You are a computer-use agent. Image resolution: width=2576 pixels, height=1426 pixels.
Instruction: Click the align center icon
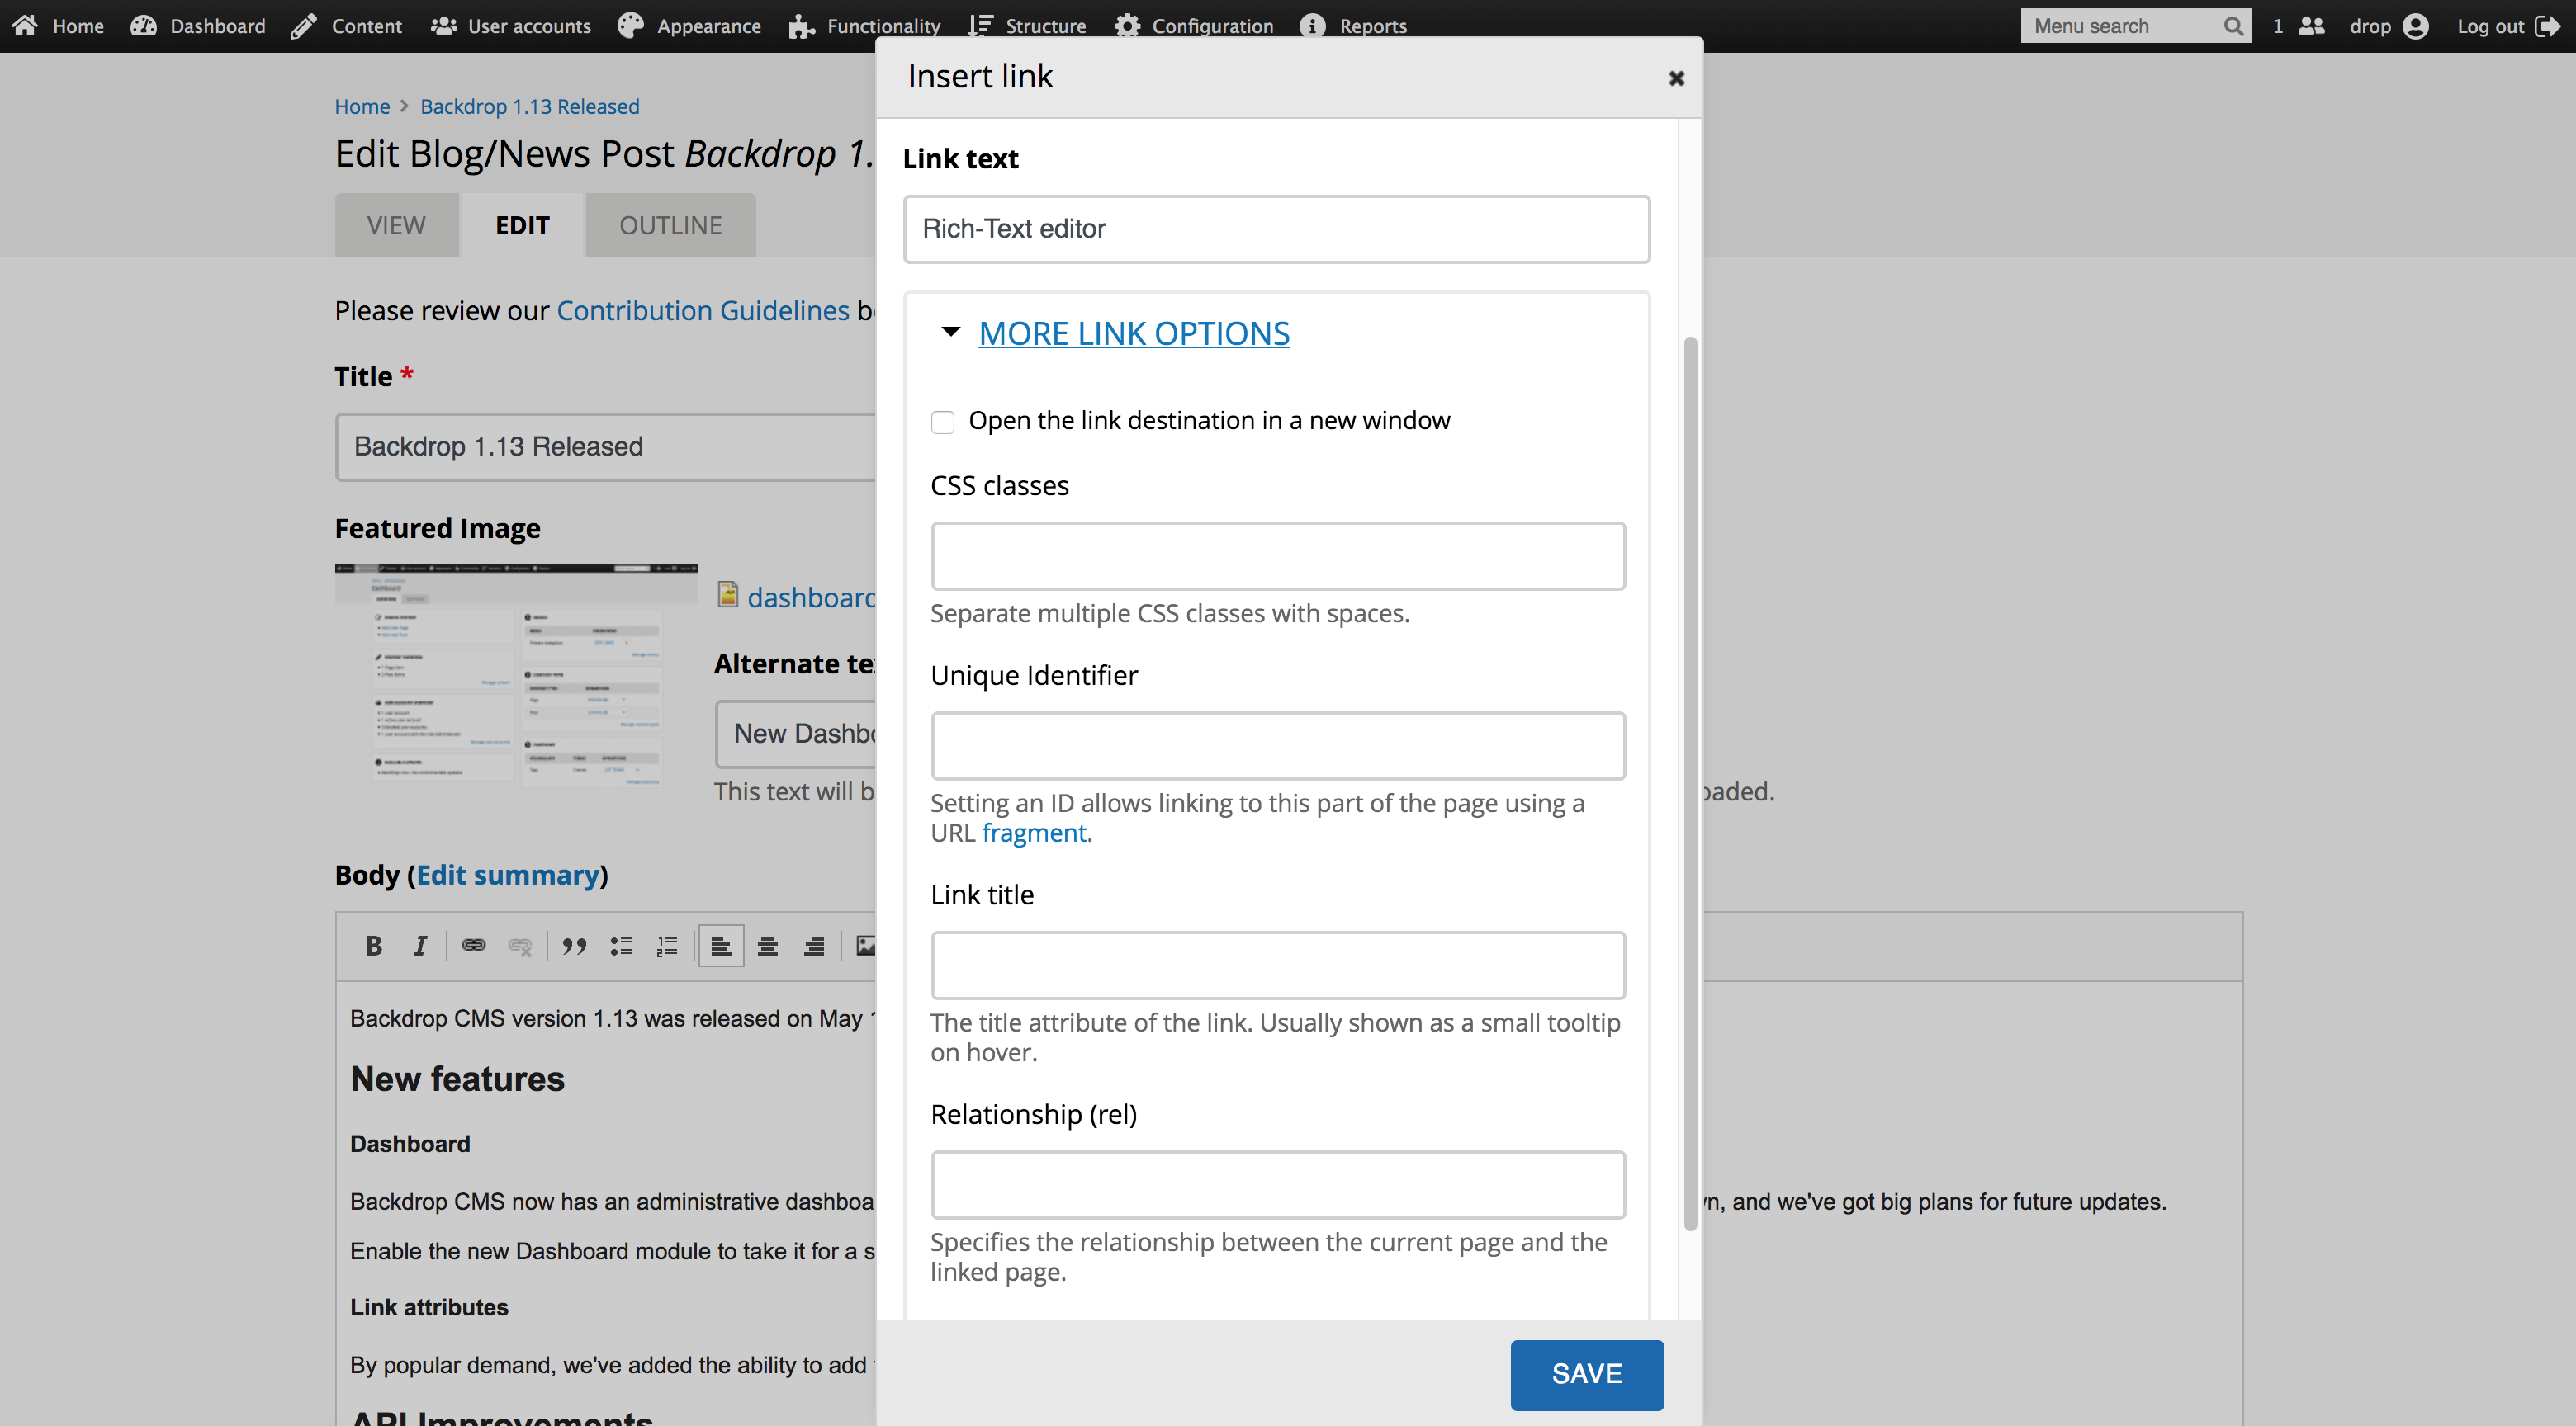(767, 946)
